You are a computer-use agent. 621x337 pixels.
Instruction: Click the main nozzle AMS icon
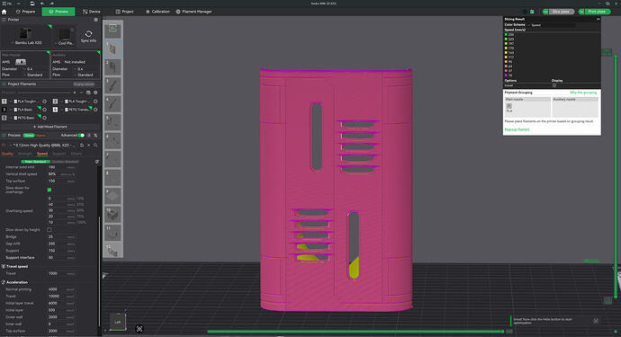tap(21, 62)
